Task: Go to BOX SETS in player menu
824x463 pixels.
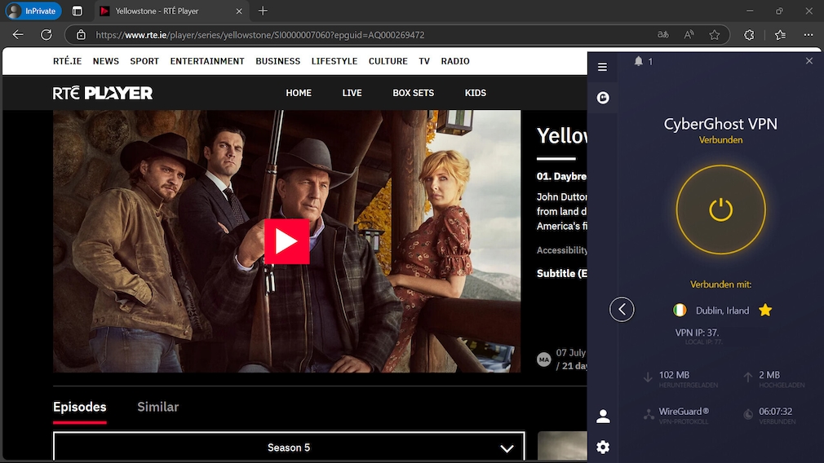Action: tap(413, 93)
